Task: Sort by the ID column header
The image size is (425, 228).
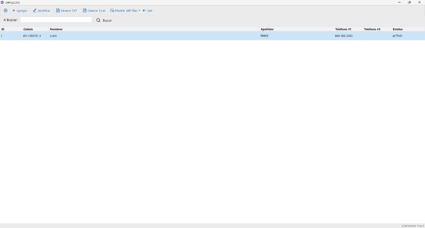Action: (11, 29)
